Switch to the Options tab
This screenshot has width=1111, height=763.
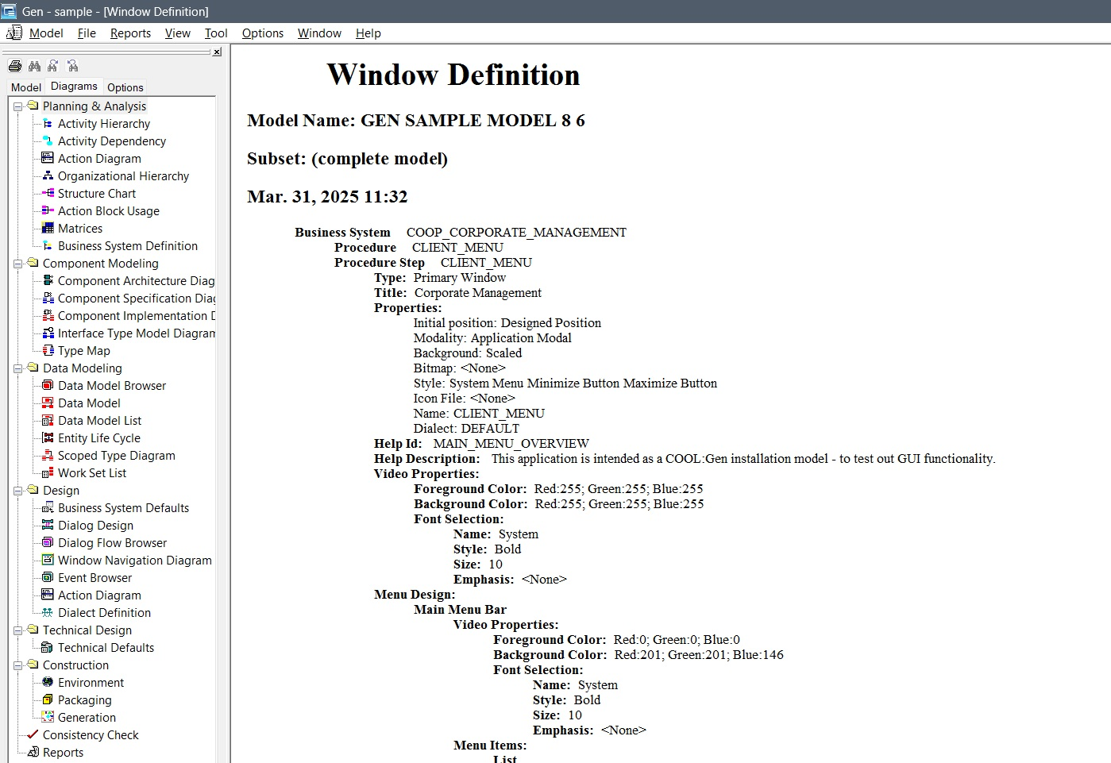tap(125, 87)
